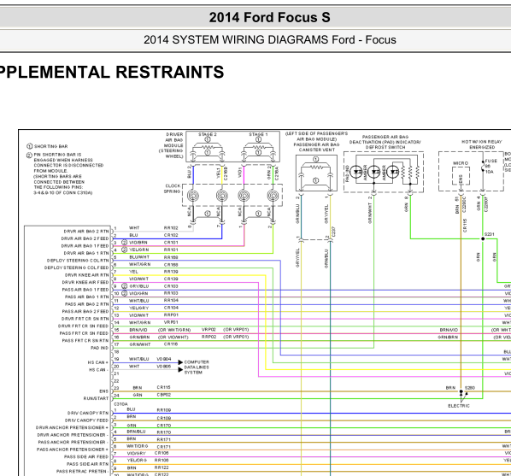511x476 pixels.
Task: Select the C310A connector label
Action: [120, 404]
